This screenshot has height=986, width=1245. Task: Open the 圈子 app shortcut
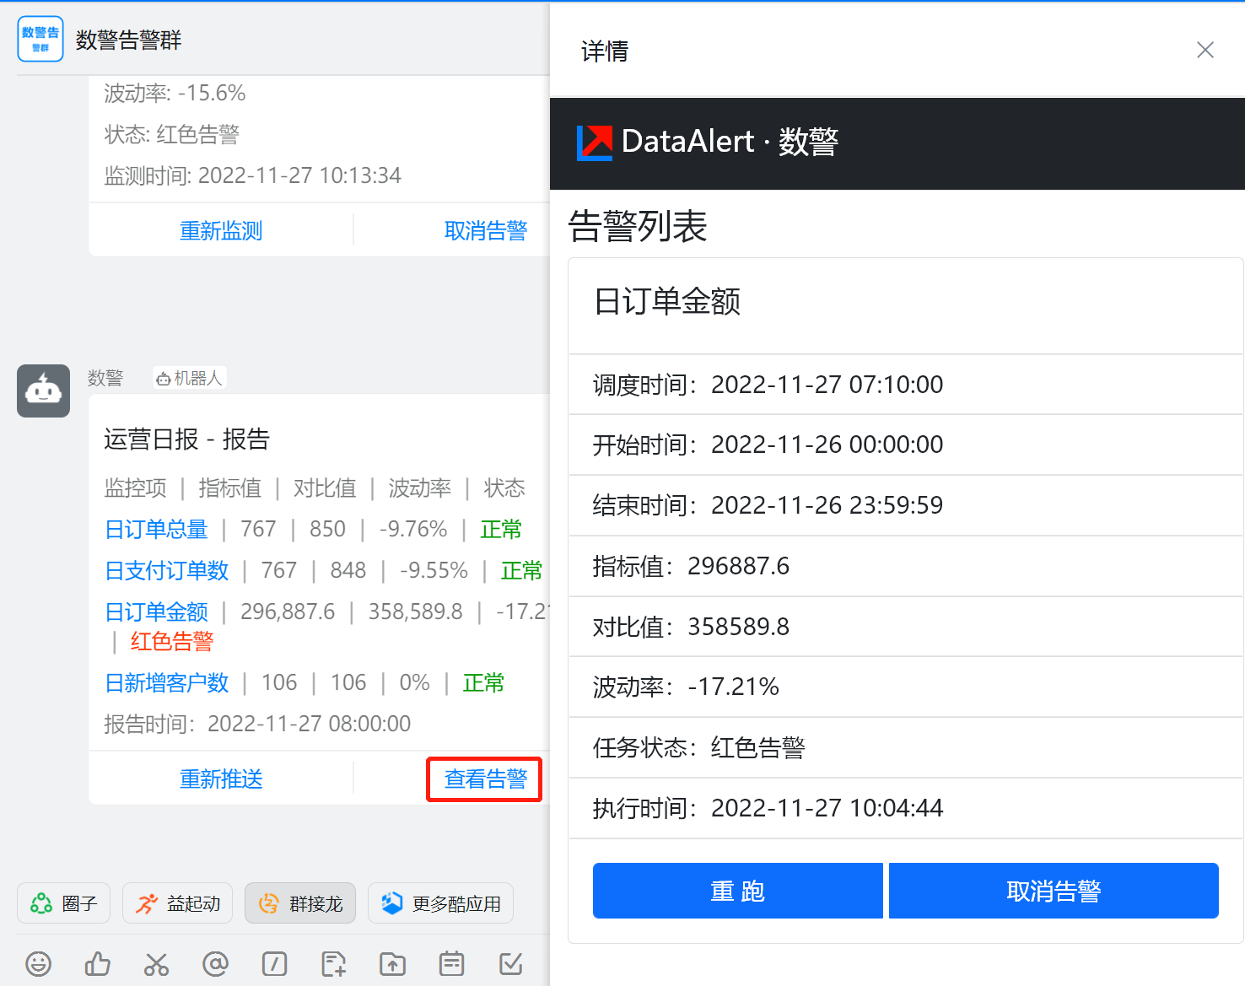(63, 902)
